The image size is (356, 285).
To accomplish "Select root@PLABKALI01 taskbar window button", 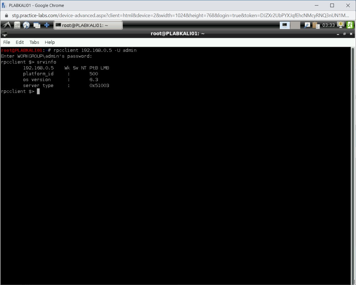I will pyautogui.click(x=88, y=25).
